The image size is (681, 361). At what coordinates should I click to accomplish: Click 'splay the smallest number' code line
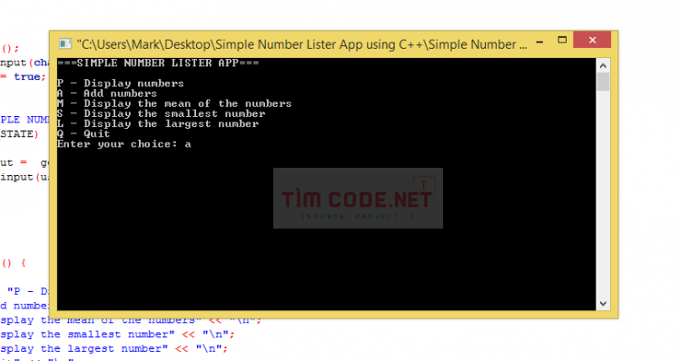pos(117,335)
